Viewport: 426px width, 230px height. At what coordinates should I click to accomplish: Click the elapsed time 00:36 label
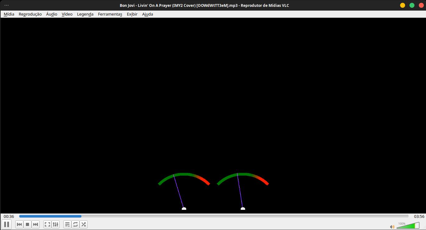click(x=9, y=216)
